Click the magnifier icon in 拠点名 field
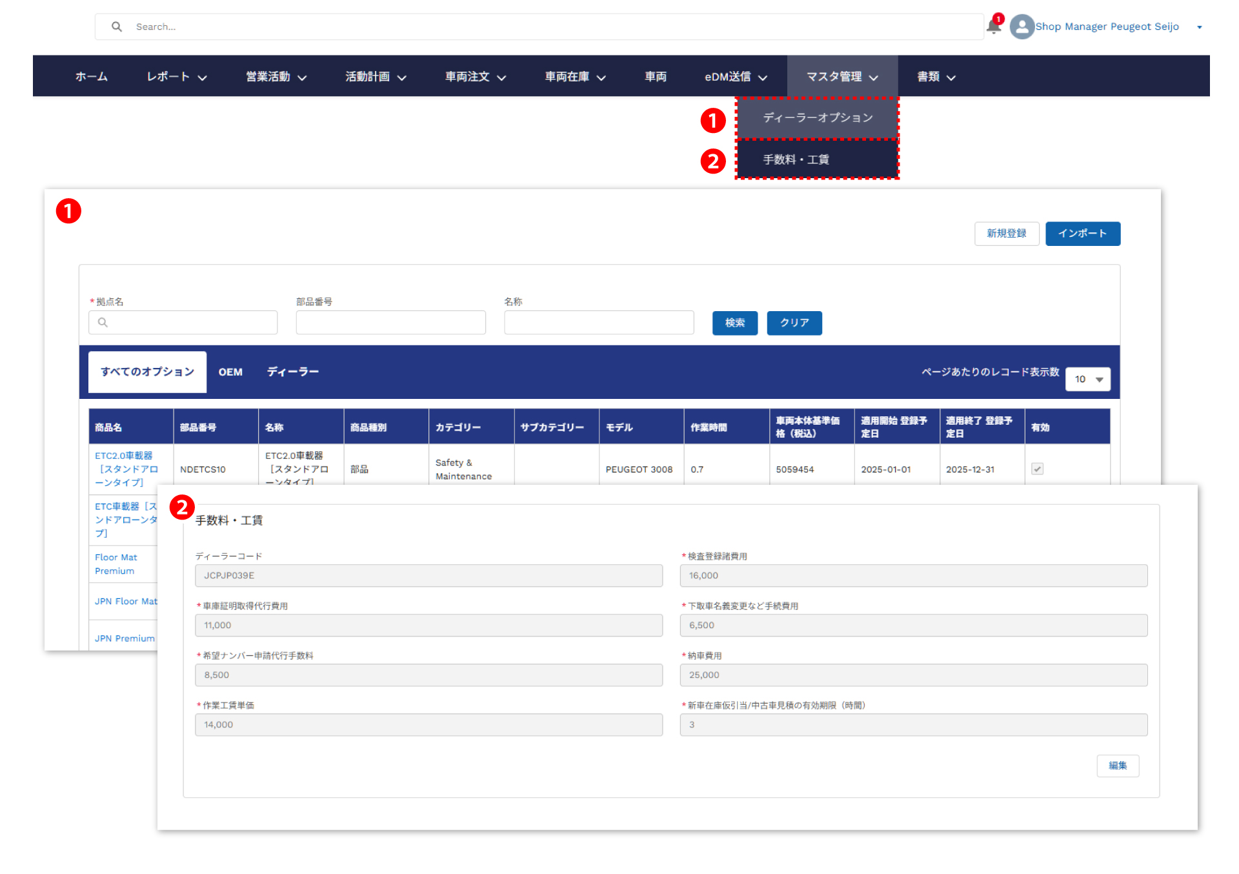Image resolution: width=1239 pixels, height=874 pixels. click(103, 322)
